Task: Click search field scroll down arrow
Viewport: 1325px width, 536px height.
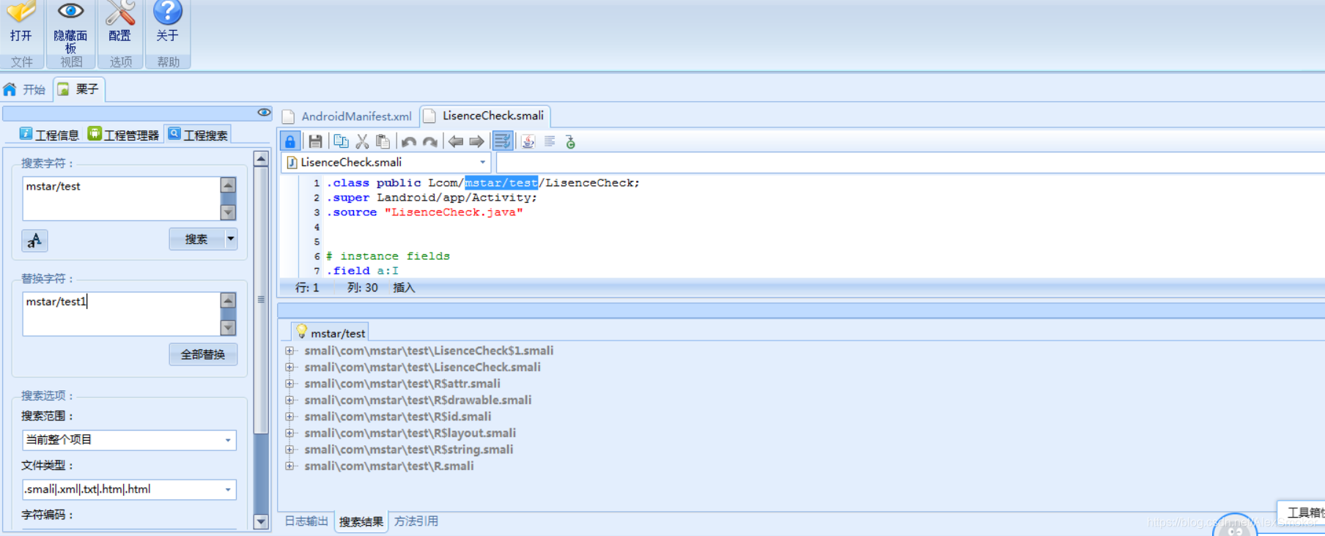Action: [228, 212]
